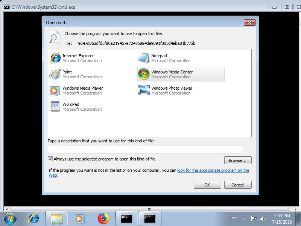Launch Windows Media Player from taskbar

(79, 219)
